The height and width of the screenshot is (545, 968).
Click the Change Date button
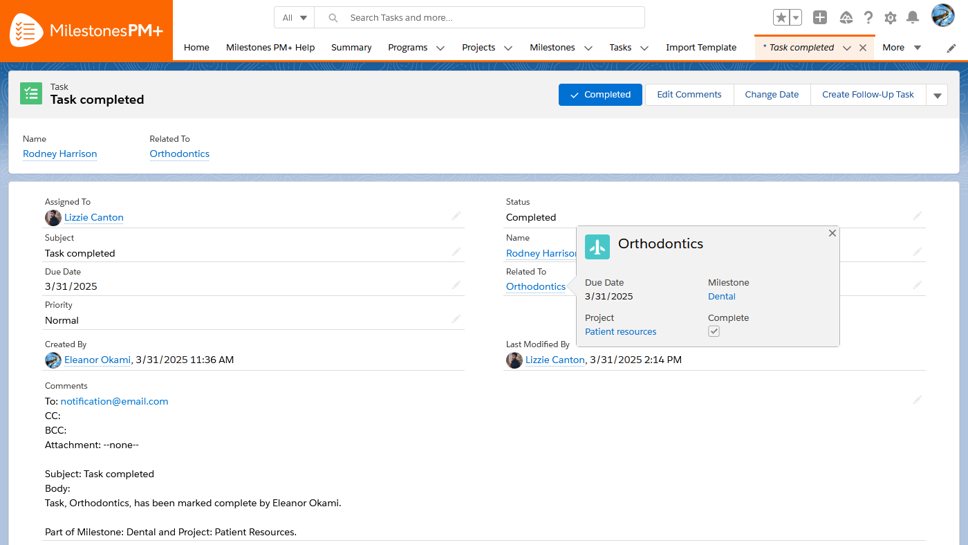[772, 95]
